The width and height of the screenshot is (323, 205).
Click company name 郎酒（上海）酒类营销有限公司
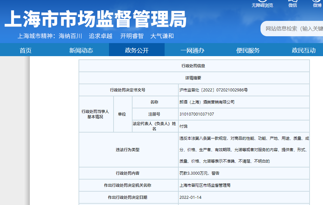[x=207, y=102]
